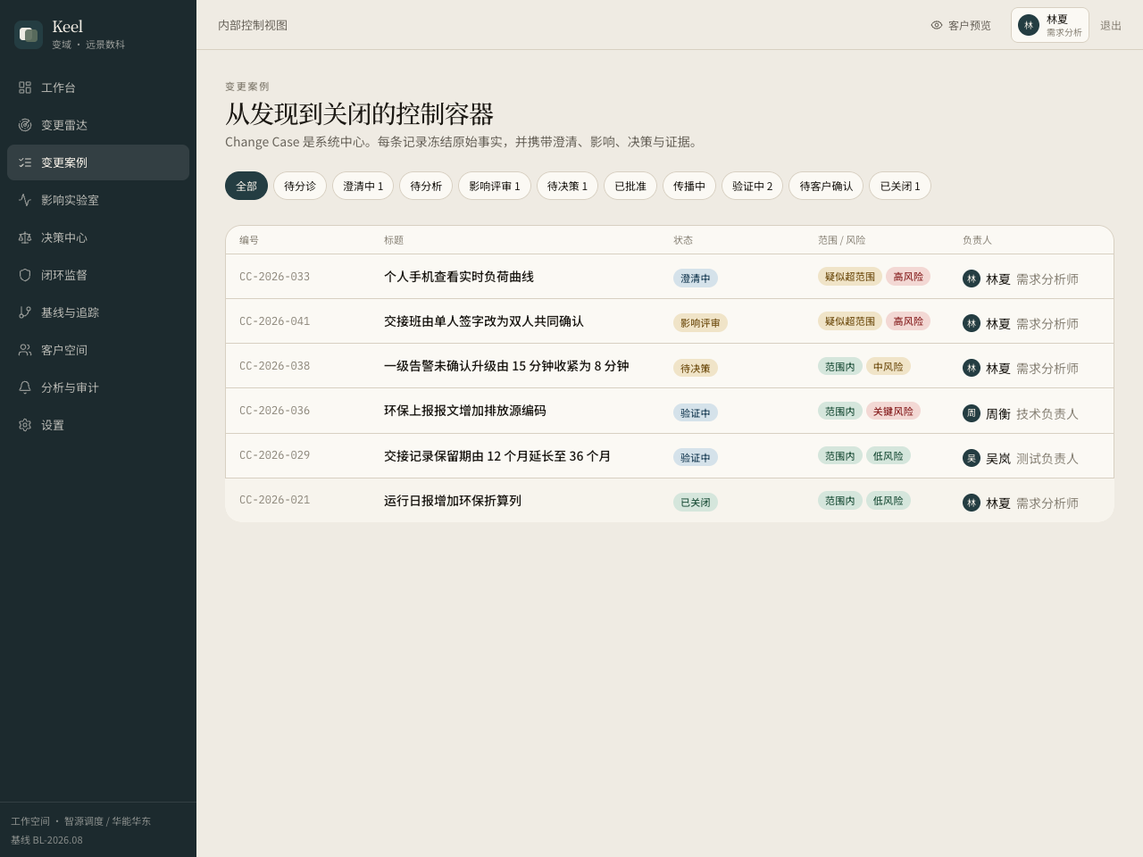
Task: Open case 一级告警未确认升级 15 分钟收紧
Action: coord(506,366)
